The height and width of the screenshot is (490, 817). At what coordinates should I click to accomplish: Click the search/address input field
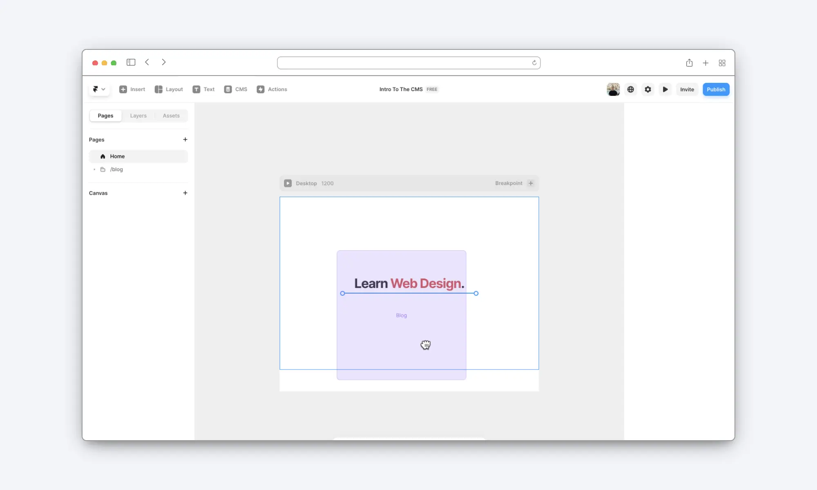[x=408, y=62]
